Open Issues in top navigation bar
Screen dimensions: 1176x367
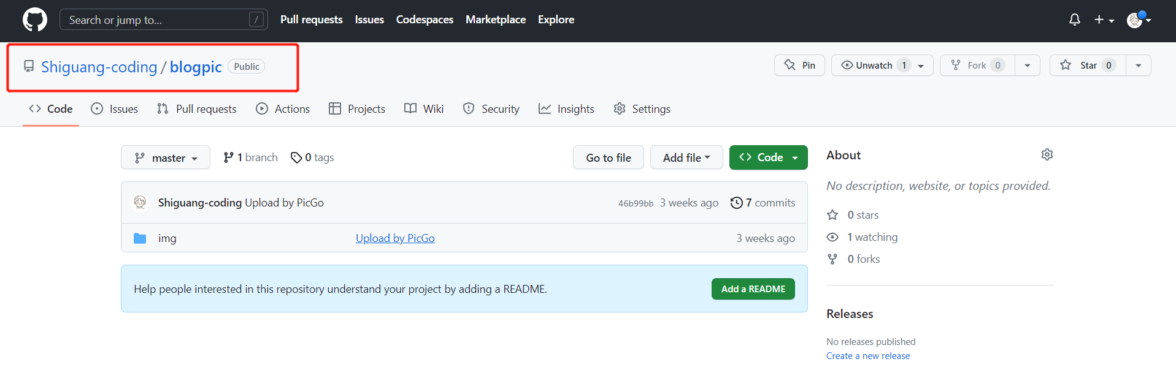pyautogui.click(x=369, y=20)
